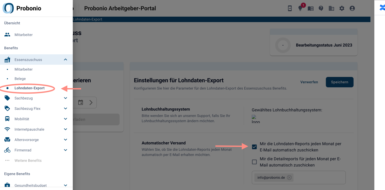Remove the info@probonio.de email chip

click(289, 178)
